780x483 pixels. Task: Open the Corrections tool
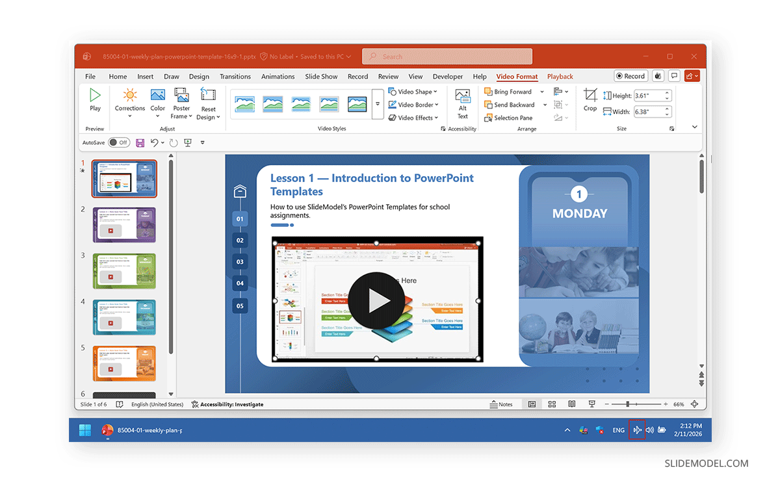point(130,101)
